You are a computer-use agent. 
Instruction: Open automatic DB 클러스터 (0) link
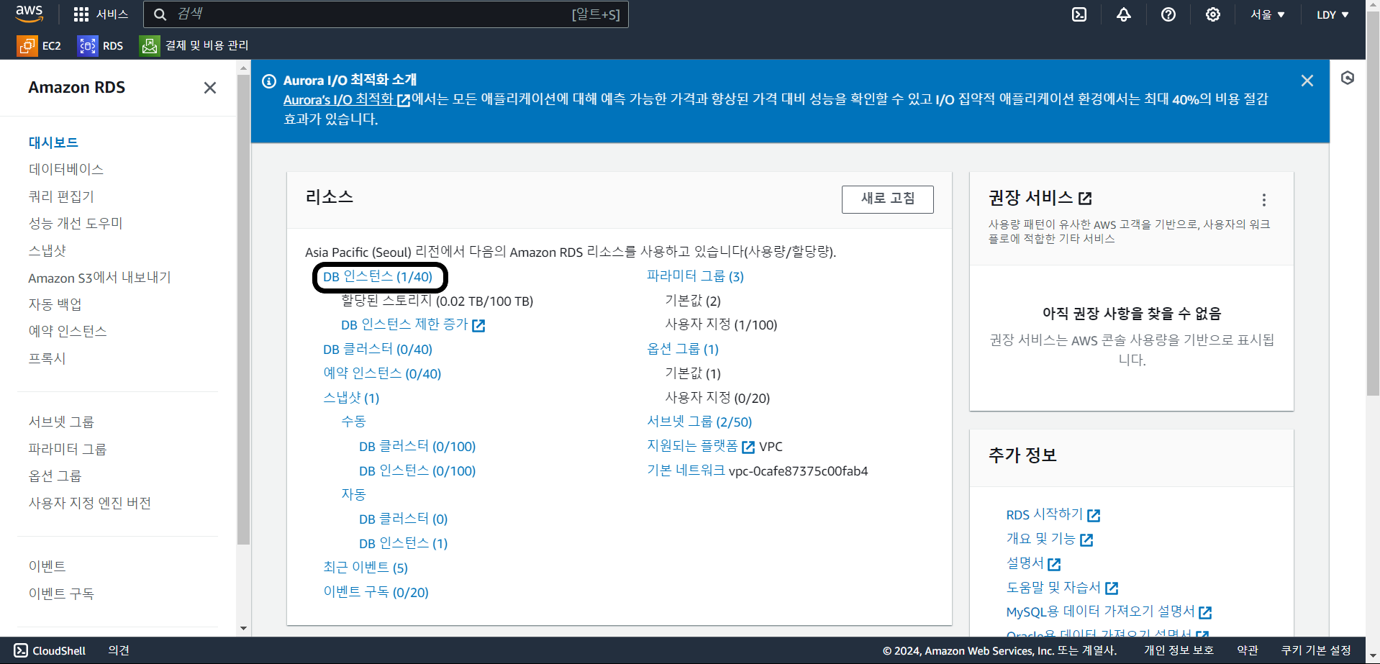[404, 519]
